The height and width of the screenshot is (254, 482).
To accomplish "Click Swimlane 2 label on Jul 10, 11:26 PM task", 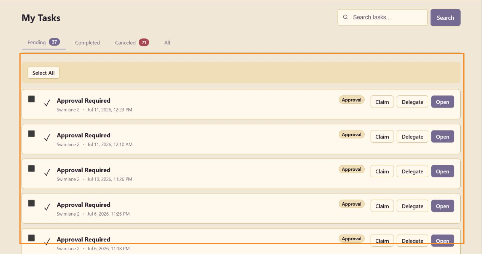I will (68, 179).
